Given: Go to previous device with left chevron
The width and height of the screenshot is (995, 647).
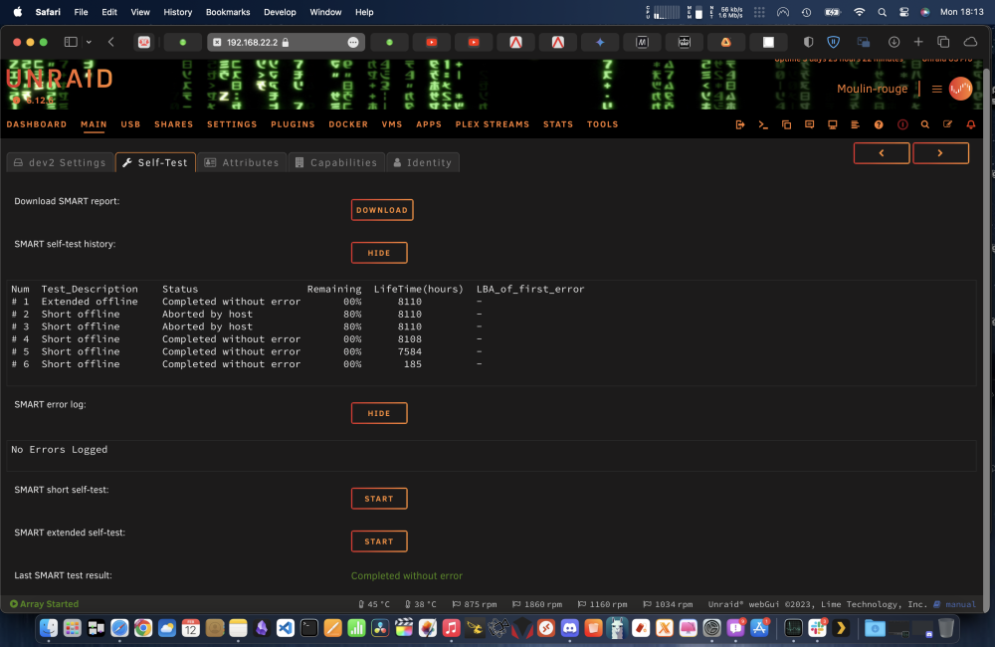Looking at the screenshot, I should [x=882, y=153].
